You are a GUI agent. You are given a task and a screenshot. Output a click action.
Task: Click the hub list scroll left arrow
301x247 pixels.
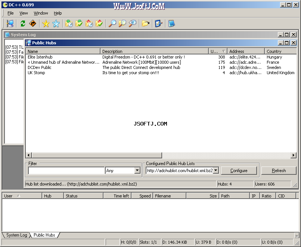pyautogui.click(x=29, y=155)
